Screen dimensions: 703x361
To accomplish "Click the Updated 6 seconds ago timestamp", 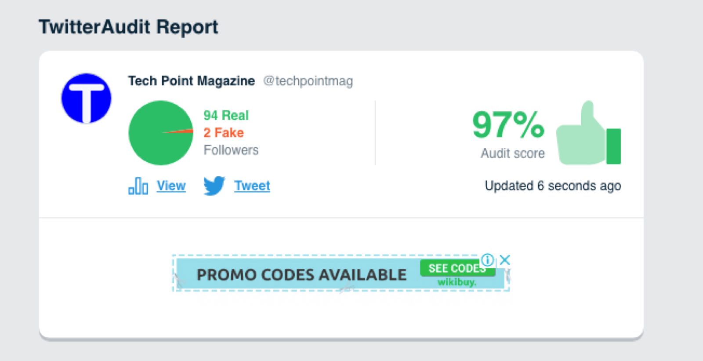I will pyautogui.click(x=553, y=186).
